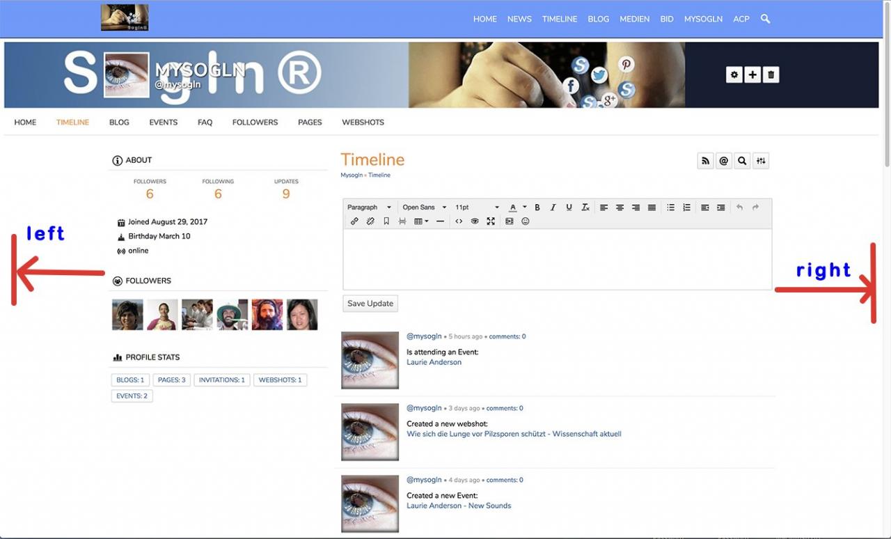891x539 pixels.
Task: Open the 11pt font size dropdown
Action: (477, 208)
